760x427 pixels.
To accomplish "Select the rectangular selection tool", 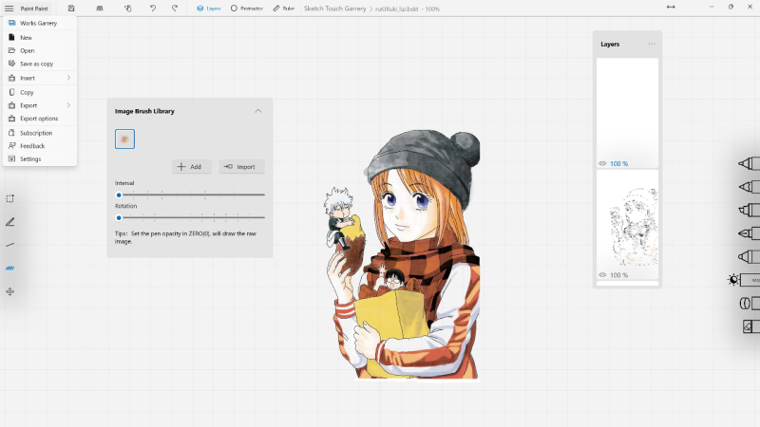I will tap(9, 198).
